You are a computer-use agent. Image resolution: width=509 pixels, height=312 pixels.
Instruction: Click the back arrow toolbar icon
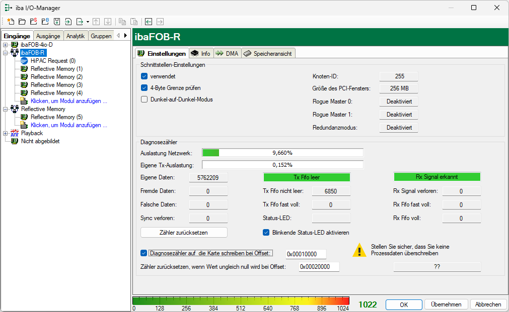point(149,22)
